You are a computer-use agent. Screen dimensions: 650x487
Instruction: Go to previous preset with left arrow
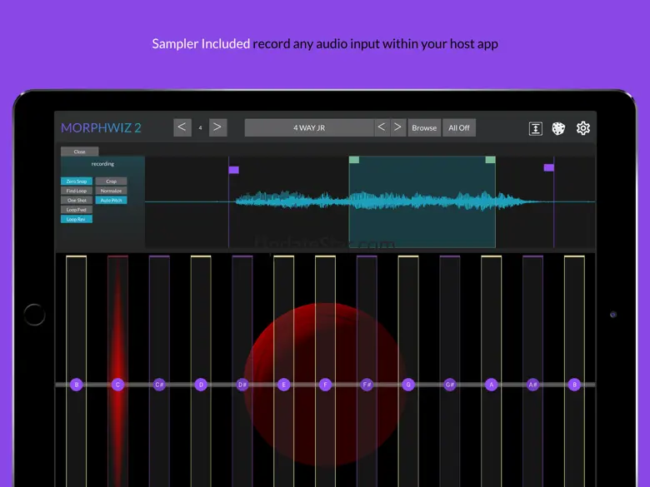coord(381,127)
